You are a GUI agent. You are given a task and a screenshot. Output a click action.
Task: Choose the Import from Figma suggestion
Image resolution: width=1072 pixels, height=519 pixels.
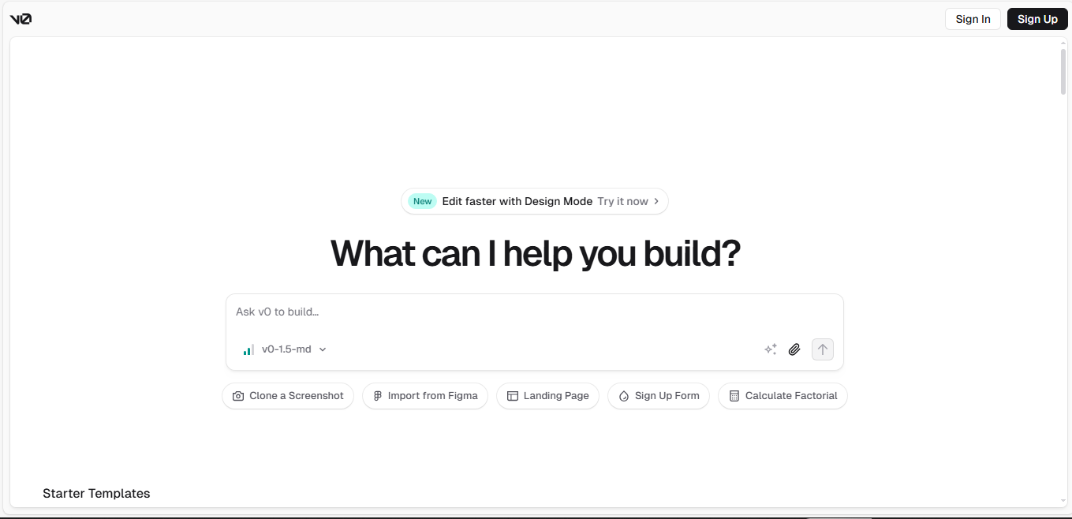coord(425,396)
